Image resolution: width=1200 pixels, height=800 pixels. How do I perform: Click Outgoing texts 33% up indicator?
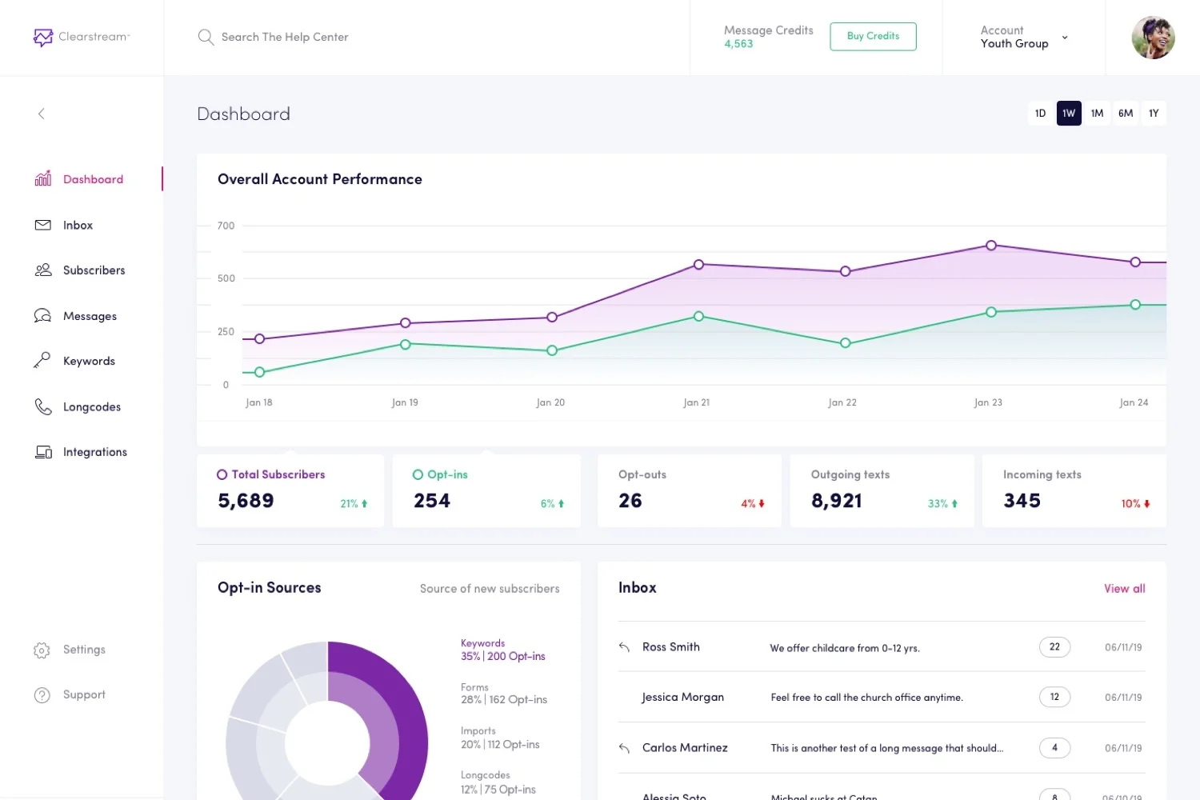coord(942,504)
